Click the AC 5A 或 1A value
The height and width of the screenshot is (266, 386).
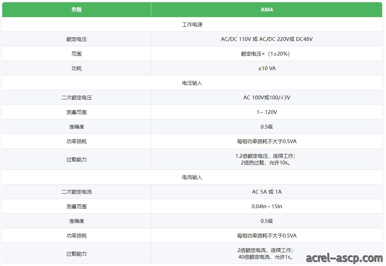pyautogui.click(x=267, y=192)
